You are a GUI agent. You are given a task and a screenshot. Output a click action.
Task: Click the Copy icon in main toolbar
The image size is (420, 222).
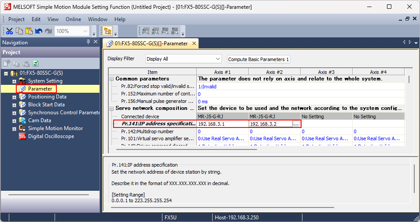(19, 31)
